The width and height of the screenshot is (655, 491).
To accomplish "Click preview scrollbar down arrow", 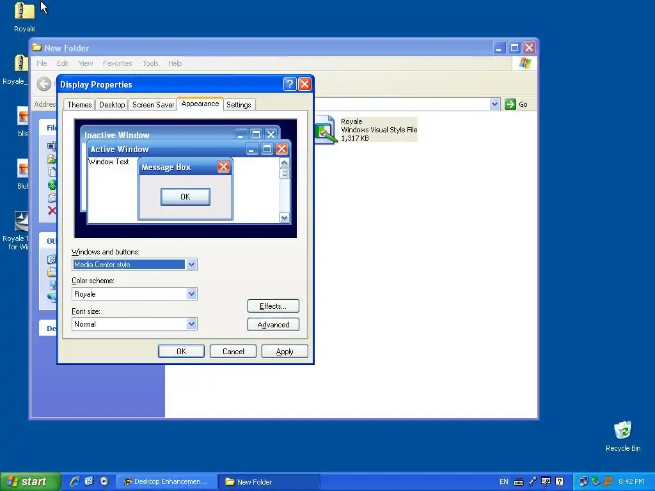I will click(x=285, y=217).
